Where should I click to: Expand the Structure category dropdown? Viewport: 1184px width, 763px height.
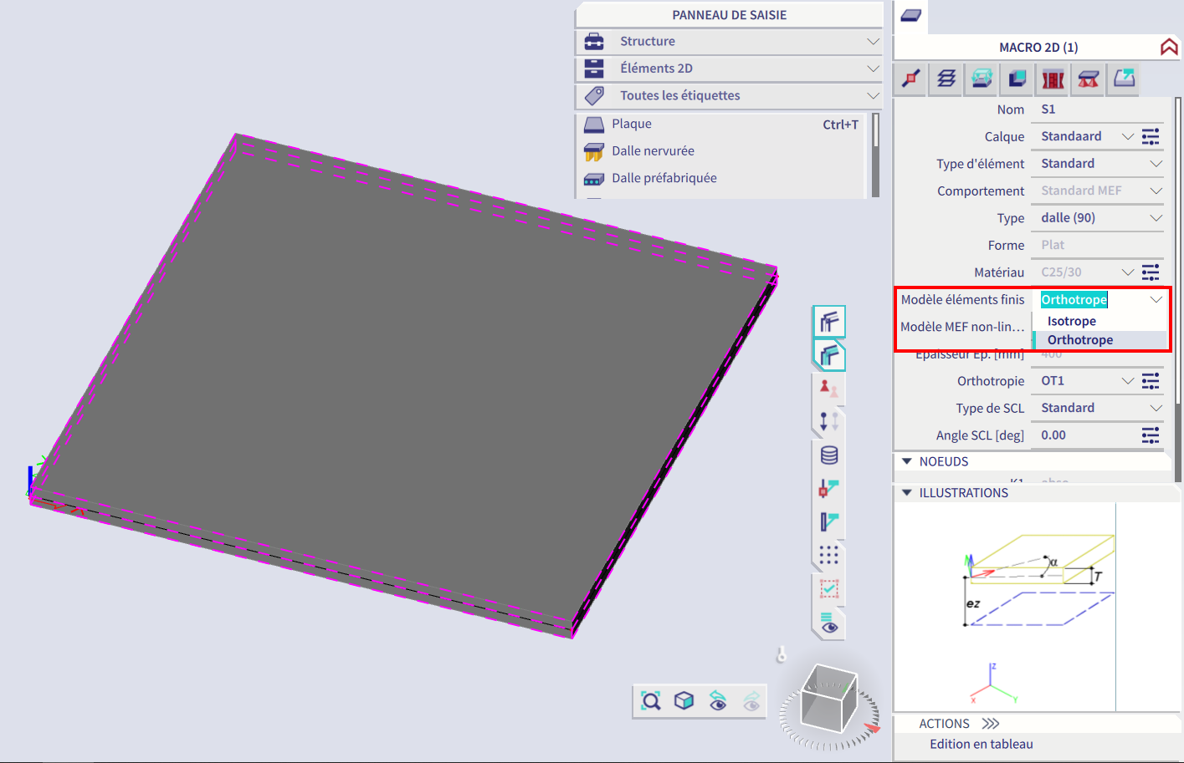point(873,42)
